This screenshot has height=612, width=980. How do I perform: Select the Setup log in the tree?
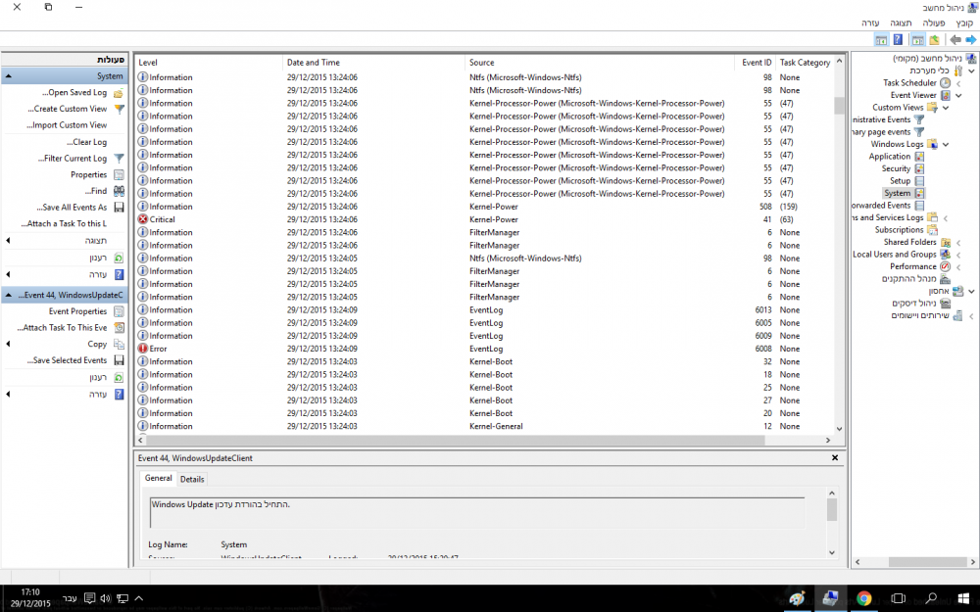tap(900, 181)
